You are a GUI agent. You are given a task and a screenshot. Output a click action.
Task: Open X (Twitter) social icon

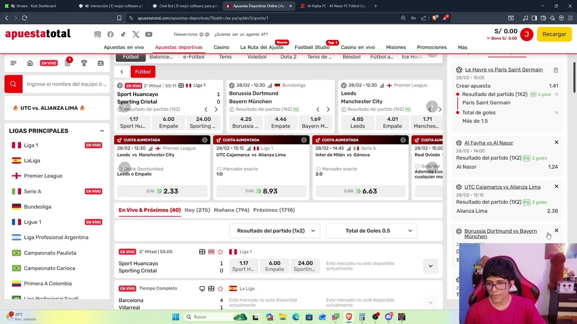pyautogui.click(x=136, y=34)
